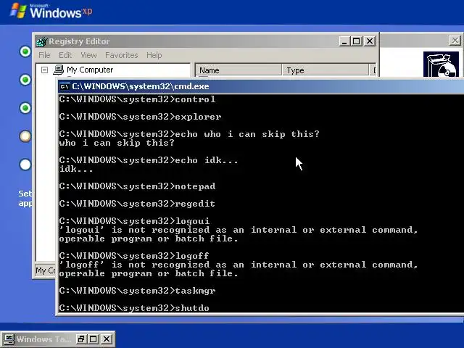Click the Type column header
This screenshot has height=348, width=464.
(326, 70)
